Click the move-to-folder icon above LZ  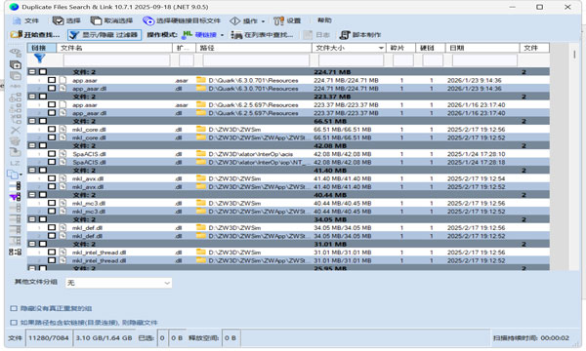(x=16, y=152)
